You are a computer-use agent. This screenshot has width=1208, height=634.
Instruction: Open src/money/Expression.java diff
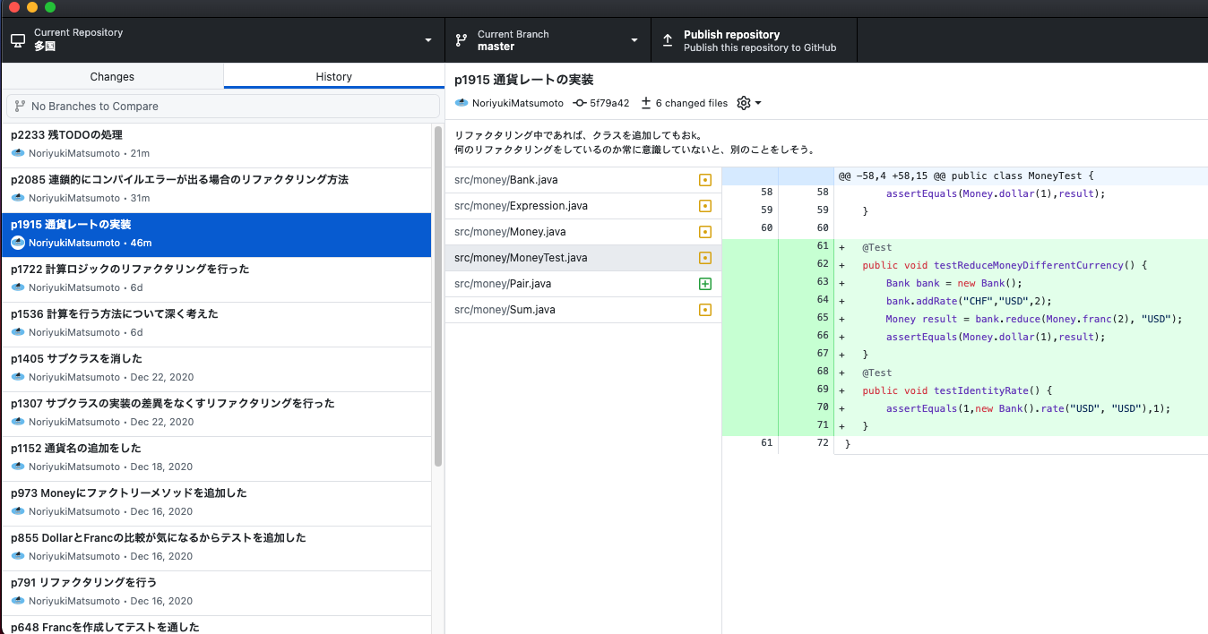582,206
